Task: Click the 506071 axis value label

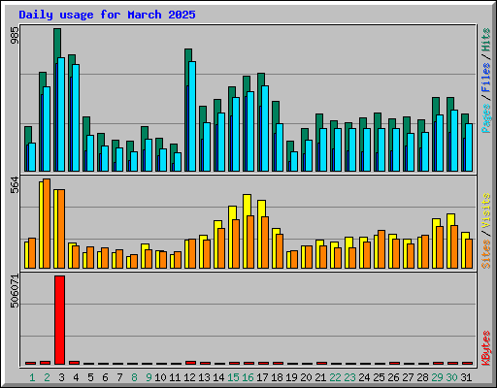Action: 15,291
